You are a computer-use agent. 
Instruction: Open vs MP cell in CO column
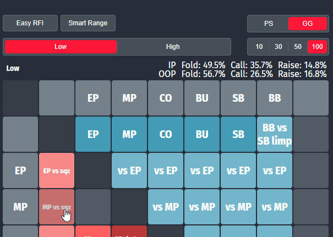(x=166, y=207)
